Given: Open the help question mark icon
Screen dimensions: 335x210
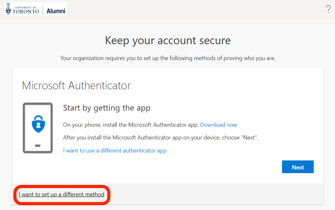Looking at the screenshot, I should tap(328, 9).
